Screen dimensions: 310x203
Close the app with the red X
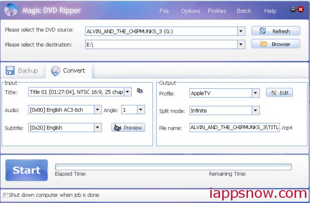(x=301, y=9)
